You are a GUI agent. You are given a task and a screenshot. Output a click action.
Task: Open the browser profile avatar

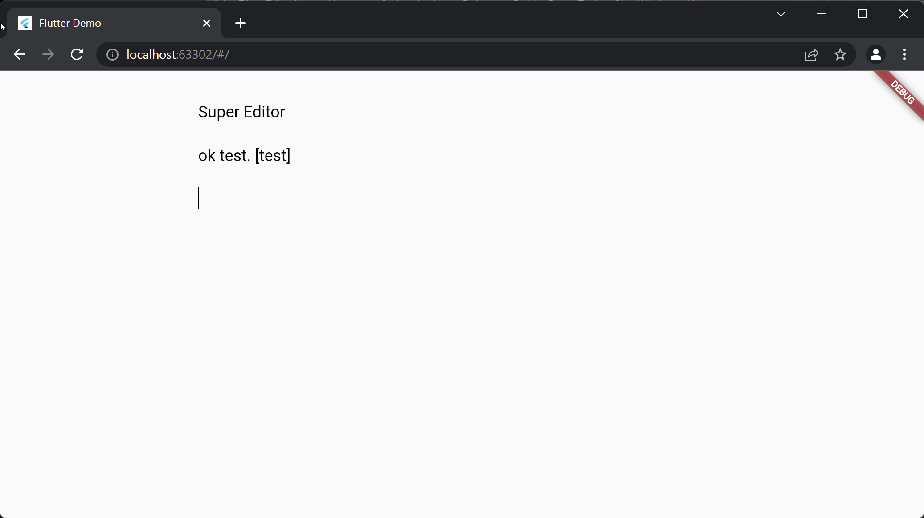pos(875,54)
